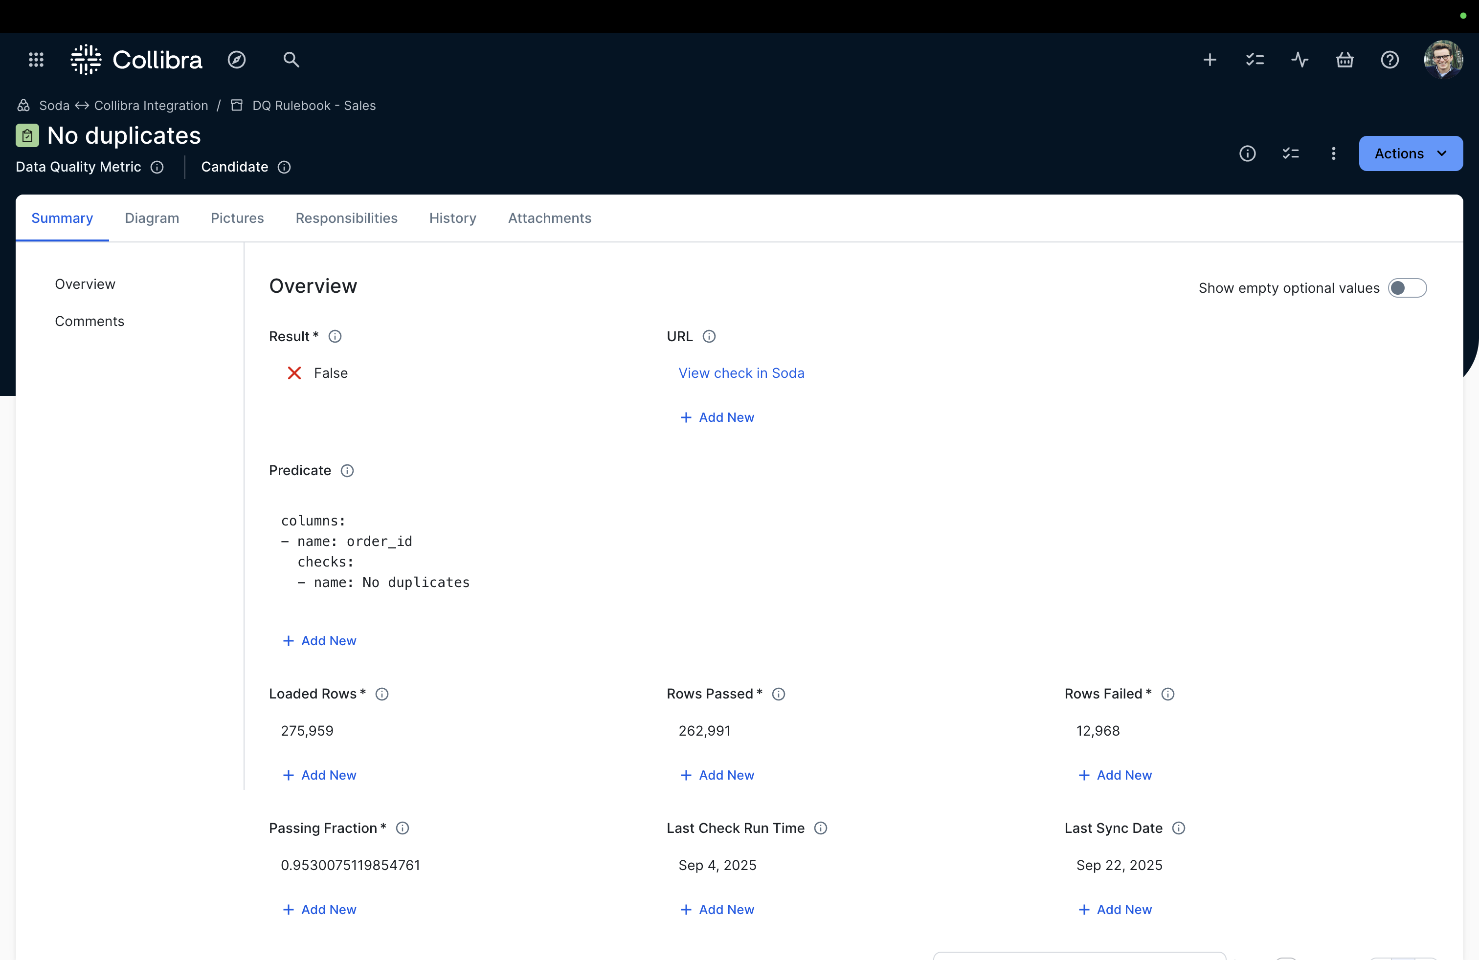Select Comments in the left sidebar

pyautogui.click(x=90, y=321)
